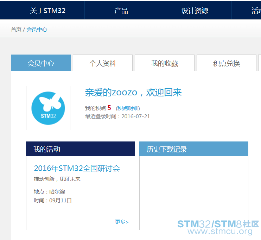Click the 会员中心 breadcrumb link
This screenshot has height=240, width=261.
click(37, 30)
